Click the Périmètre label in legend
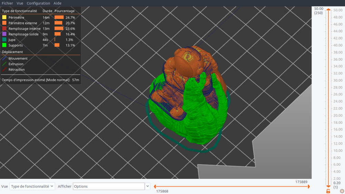This screenshot has height=194, width=345. coord(16,17)
